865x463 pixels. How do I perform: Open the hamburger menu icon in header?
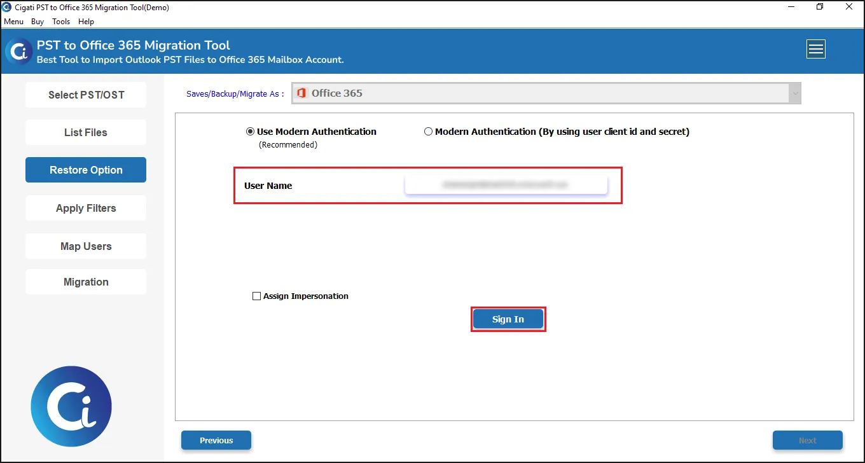(x=815, y=49)
